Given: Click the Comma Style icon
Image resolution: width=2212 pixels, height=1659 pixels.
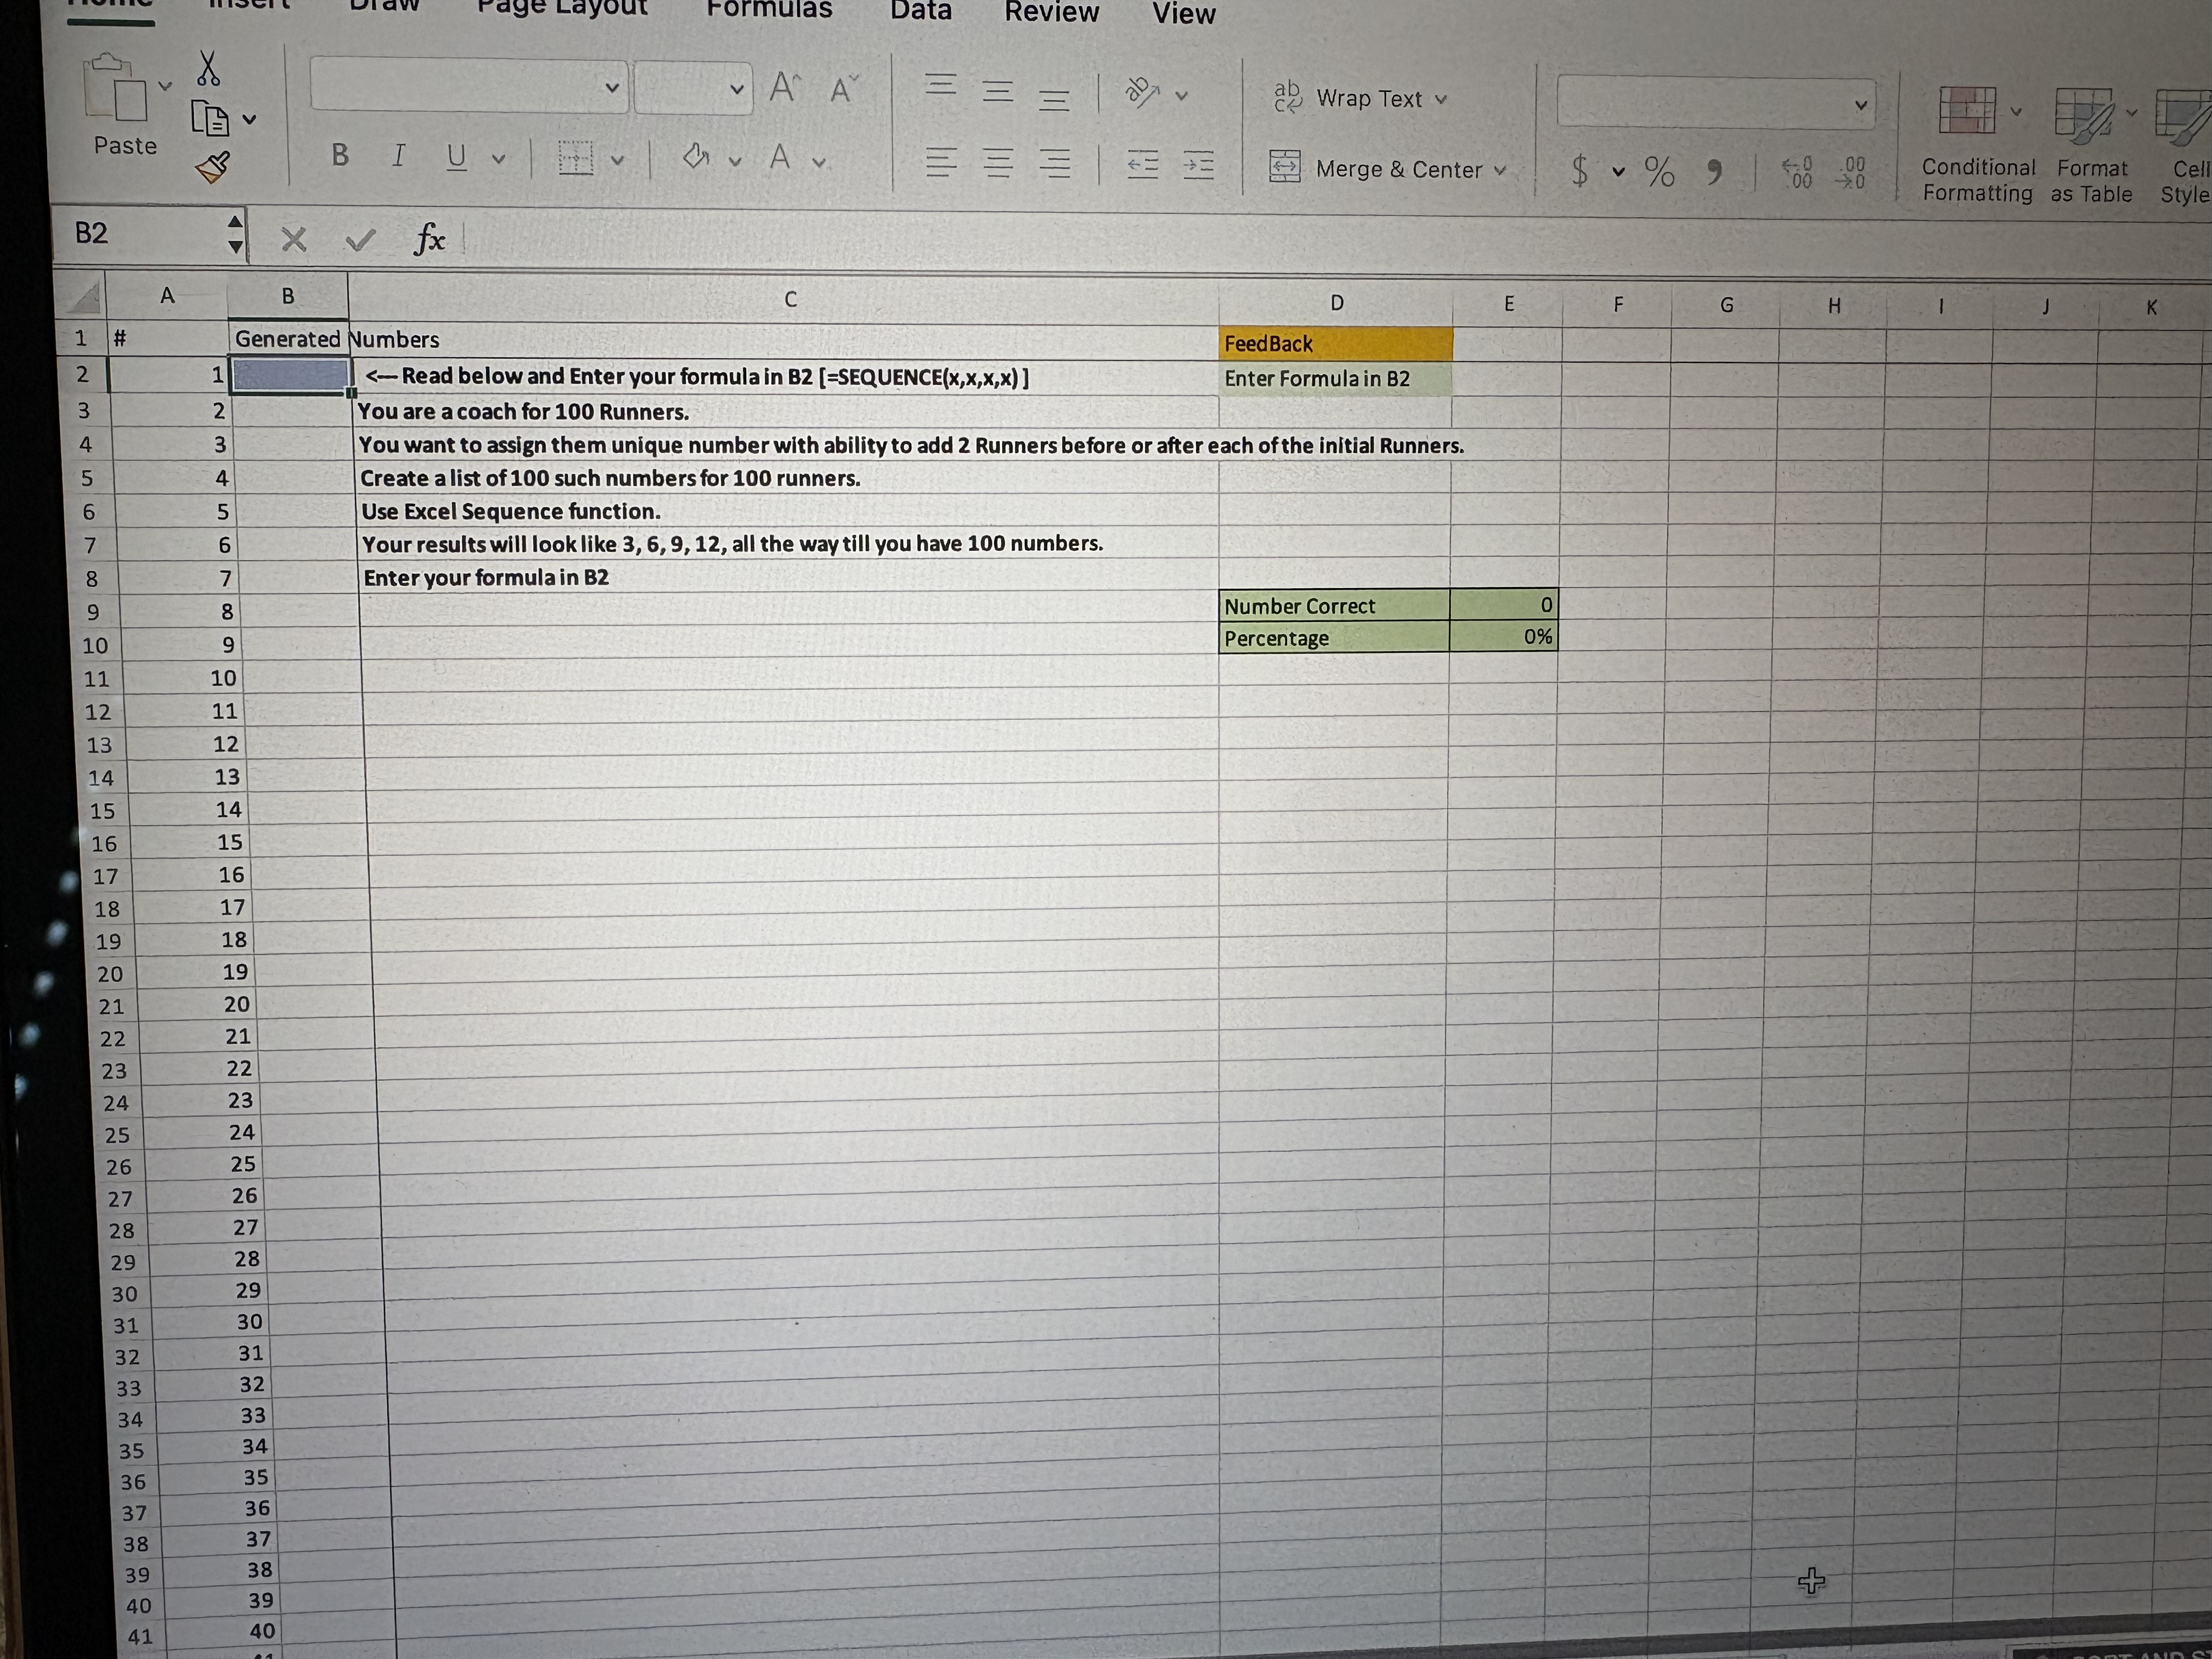Looking at the screenshot, I should coord(1714,172).
